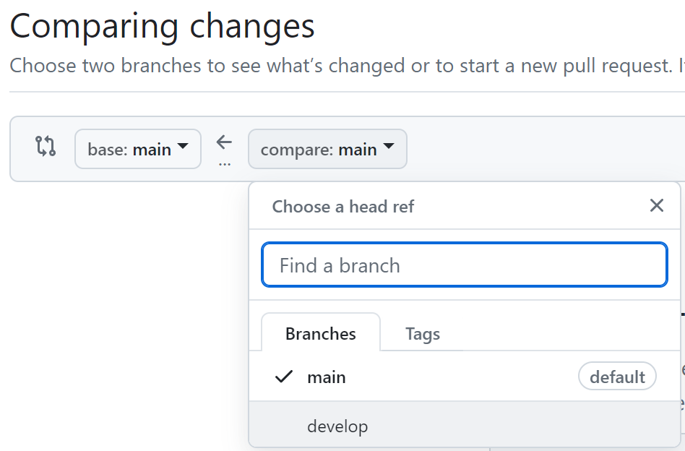Image resolution: width=685 pixels, height=451 pixels.
Task: Click the caret arrow inside base: main button
Action: pos(183,146)
